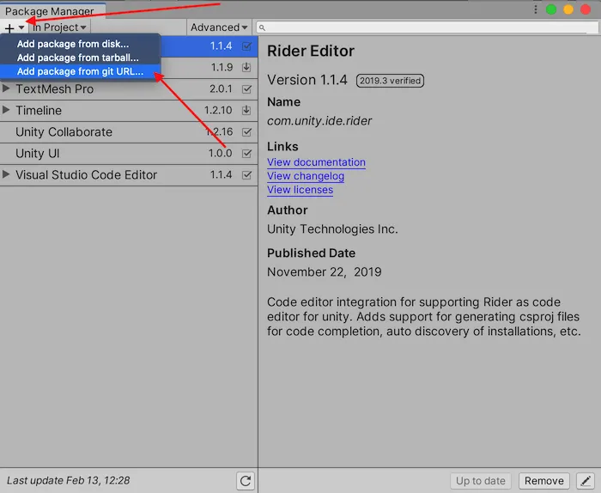Image resolution: width=601 pixels, height=493 pixels.
Task: Click the green window button
Action: click(x=551, y=9)
